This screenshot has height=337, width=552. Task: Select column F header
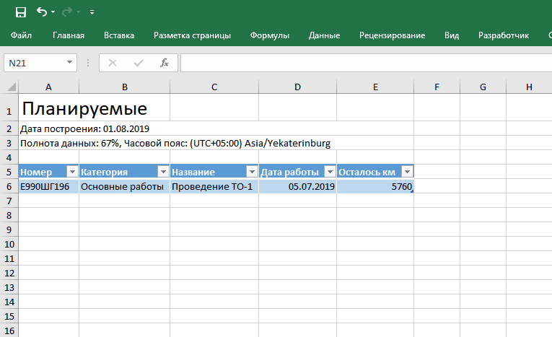tap(437, 87)
